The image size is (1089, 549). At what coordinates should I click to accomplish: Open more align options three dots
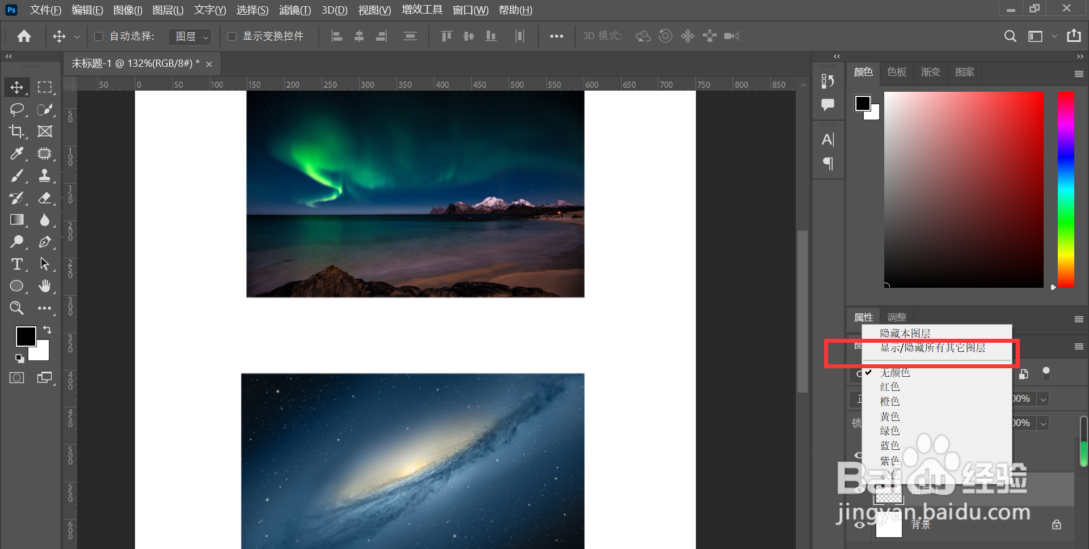coord(556,36)
